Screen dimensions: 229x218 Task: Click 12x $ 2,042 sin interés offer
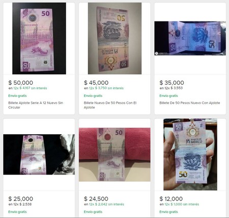(106, 204)
